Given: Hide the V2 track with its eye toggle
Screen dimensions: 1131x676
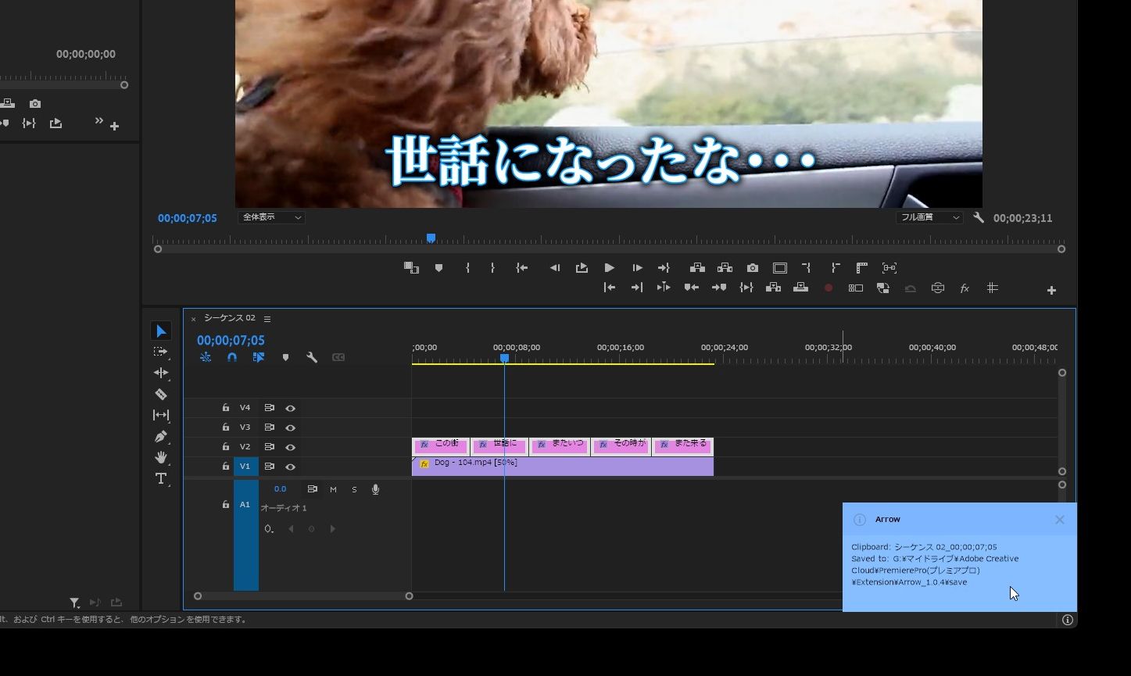Looking at the screenshot, I should (290, 446).
